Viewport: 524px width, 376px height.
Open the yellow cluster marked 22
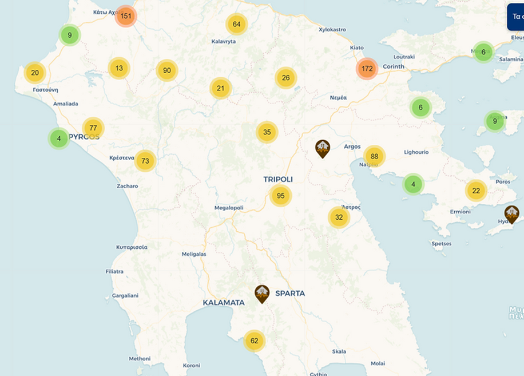[475, 191]
